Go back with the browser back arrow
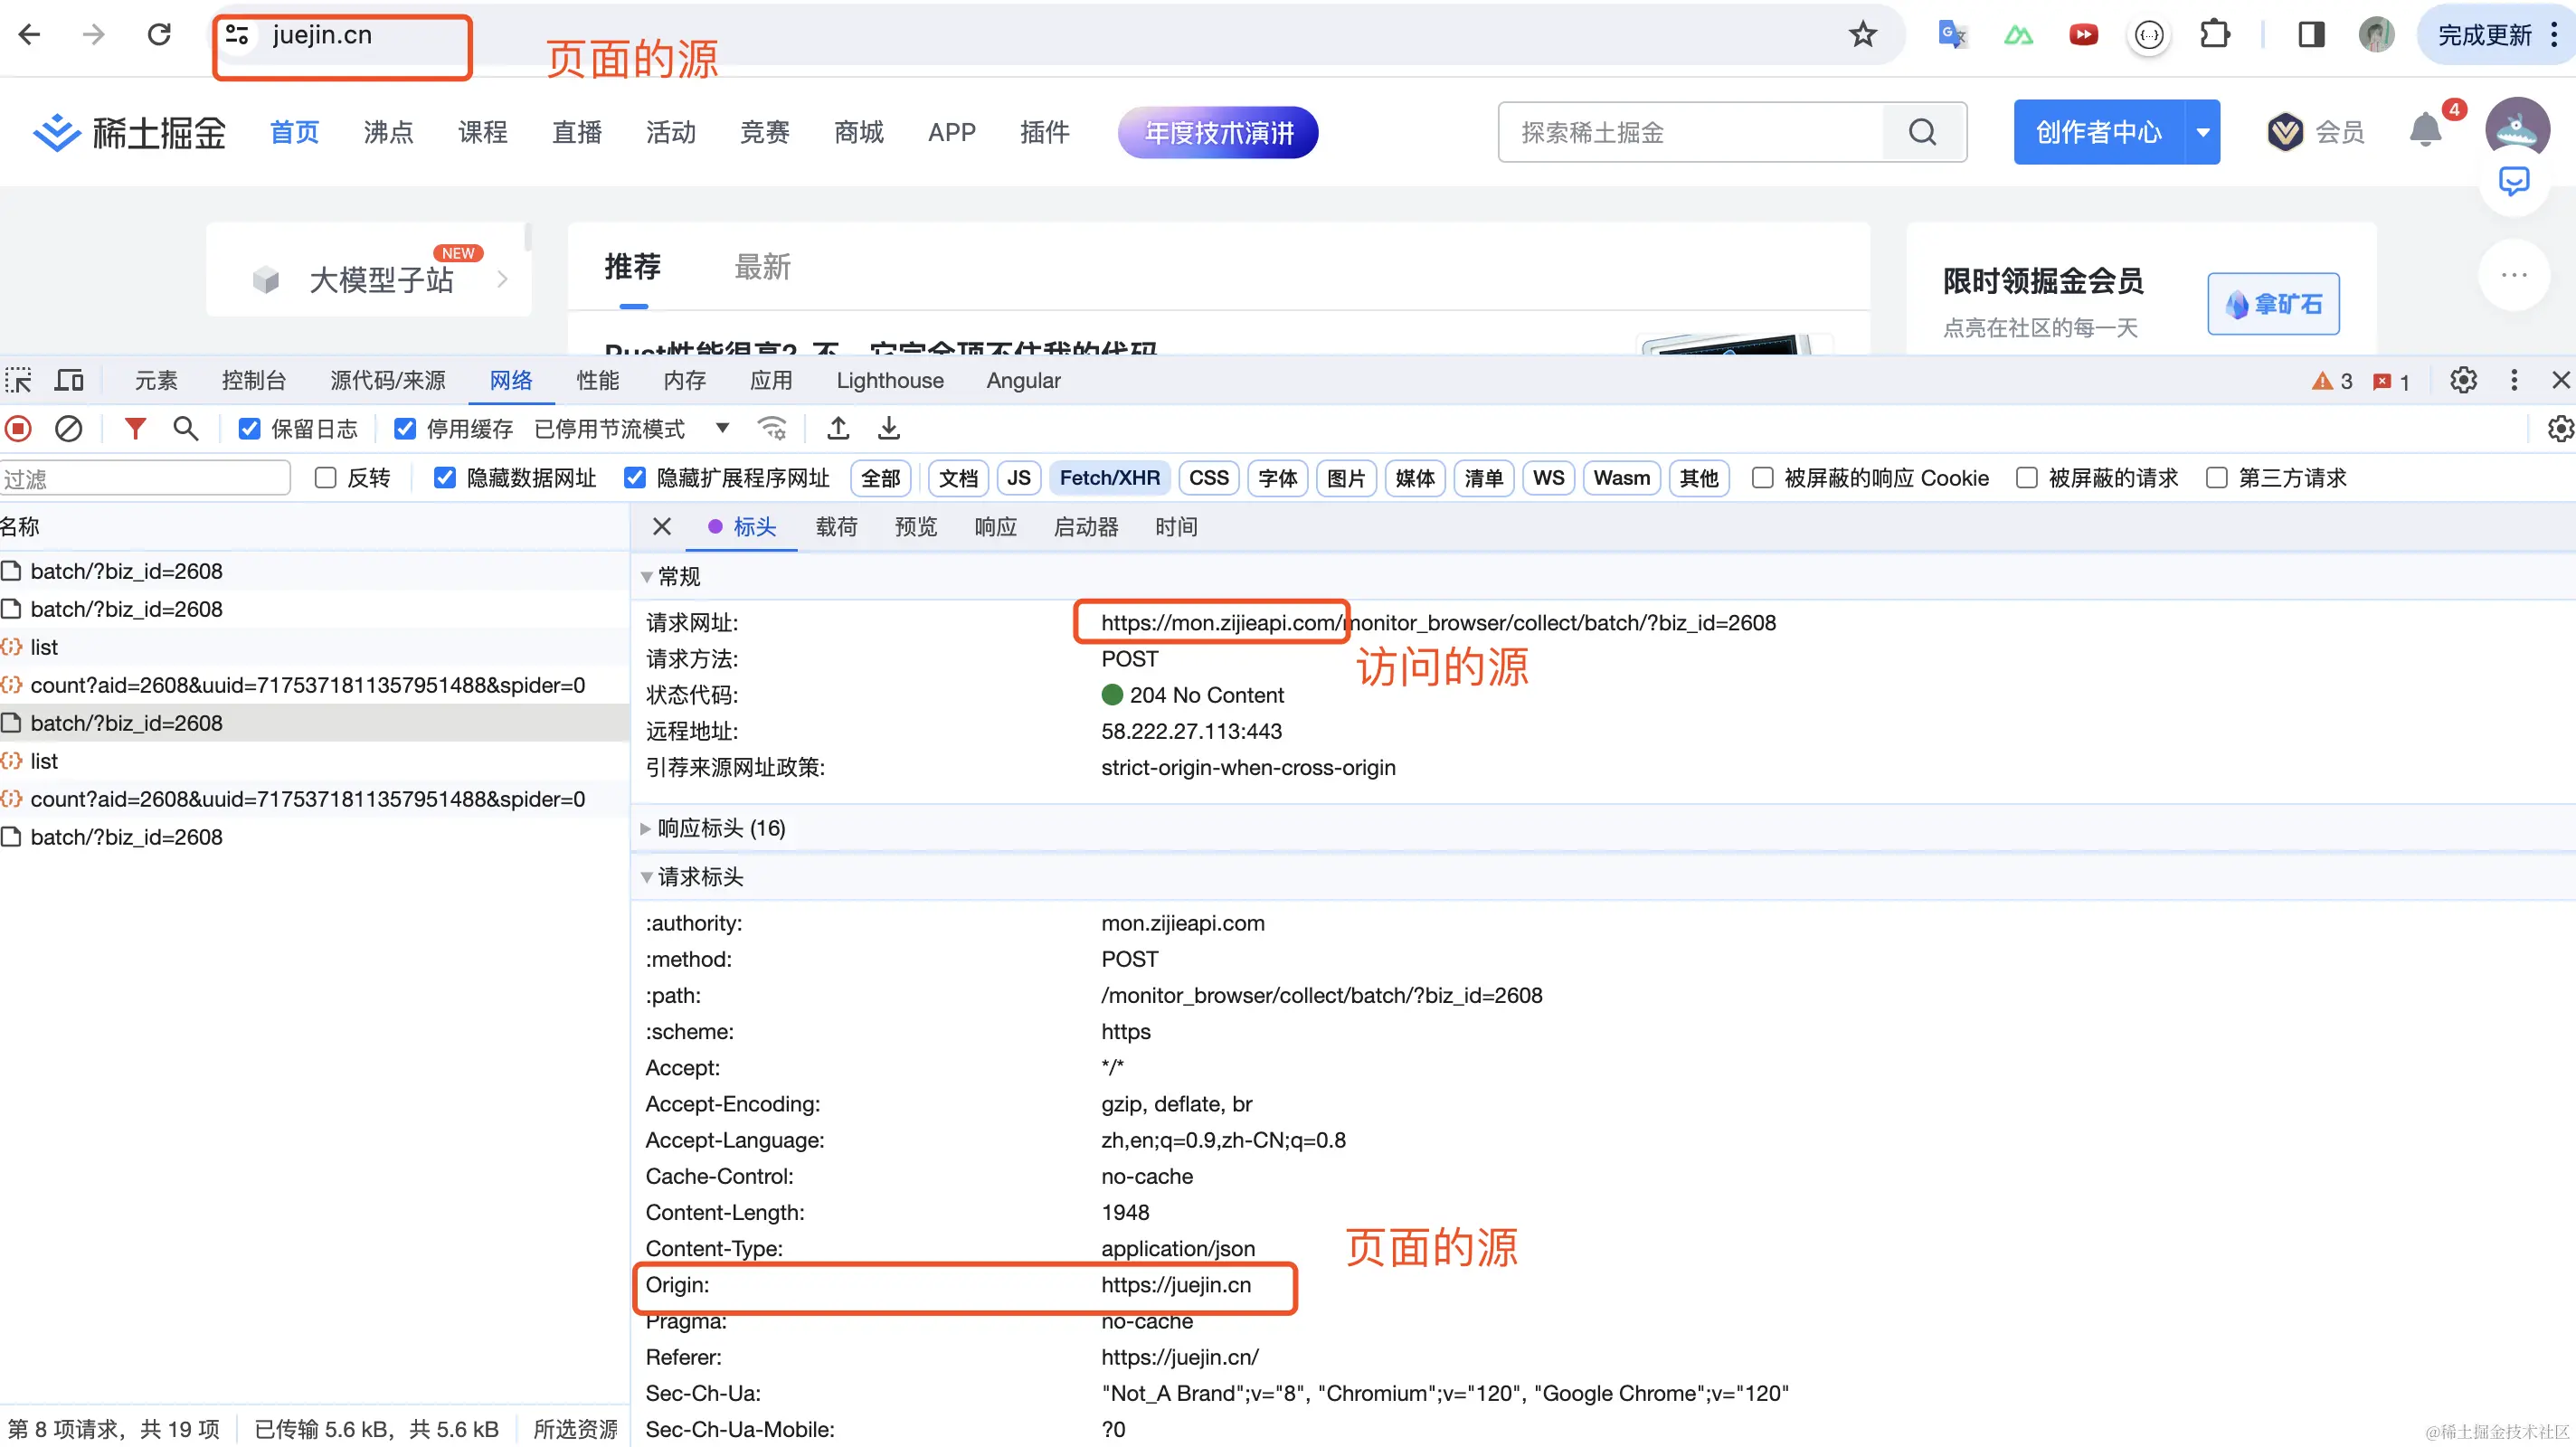Image resolution: width=2576 pixels, height=1447 pixels. click(x=29, y=35)
